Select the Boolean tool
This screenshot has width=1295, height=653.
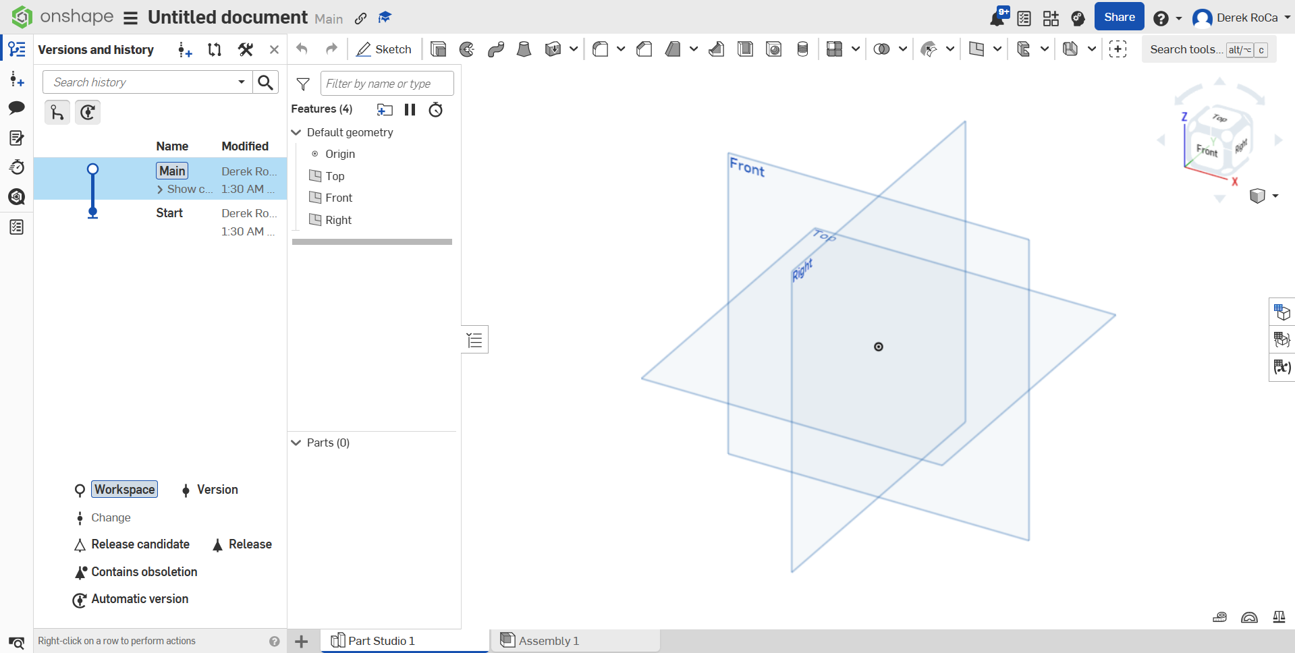(881, 49)
